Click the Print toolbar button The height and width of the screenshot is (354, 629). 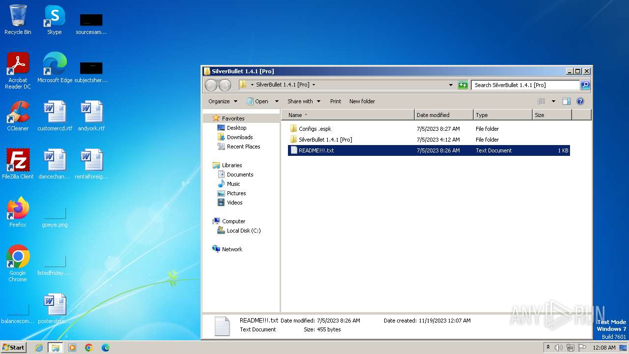pos(336,101)
